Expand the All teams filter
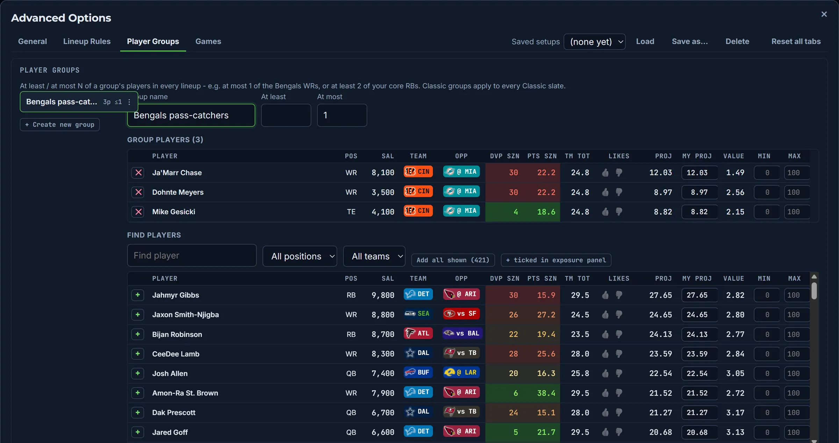The image size is (839, 443). pos(374,256)
